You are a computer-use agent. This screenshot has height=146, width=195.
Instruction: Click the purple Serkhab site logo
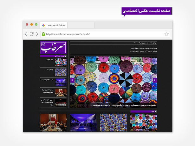(53, 48)
